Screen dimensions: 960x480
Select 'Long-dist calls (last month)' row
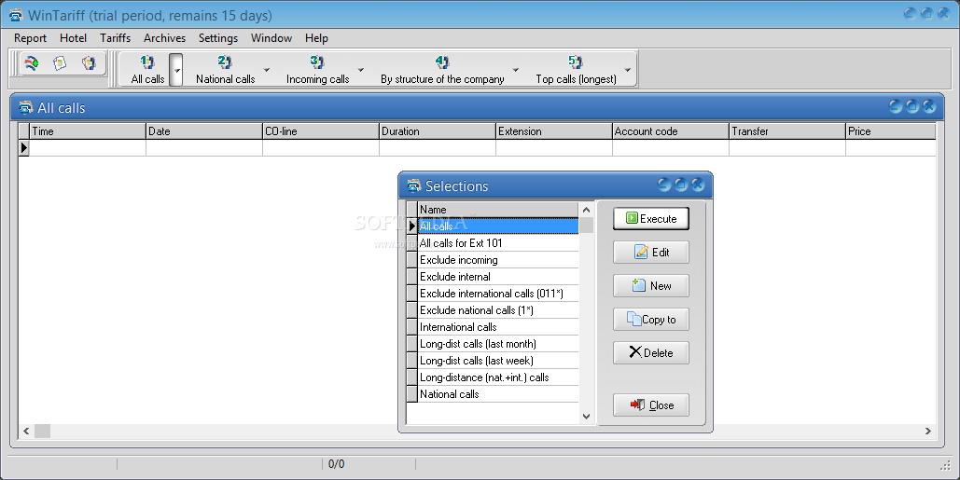pos(498,344)
